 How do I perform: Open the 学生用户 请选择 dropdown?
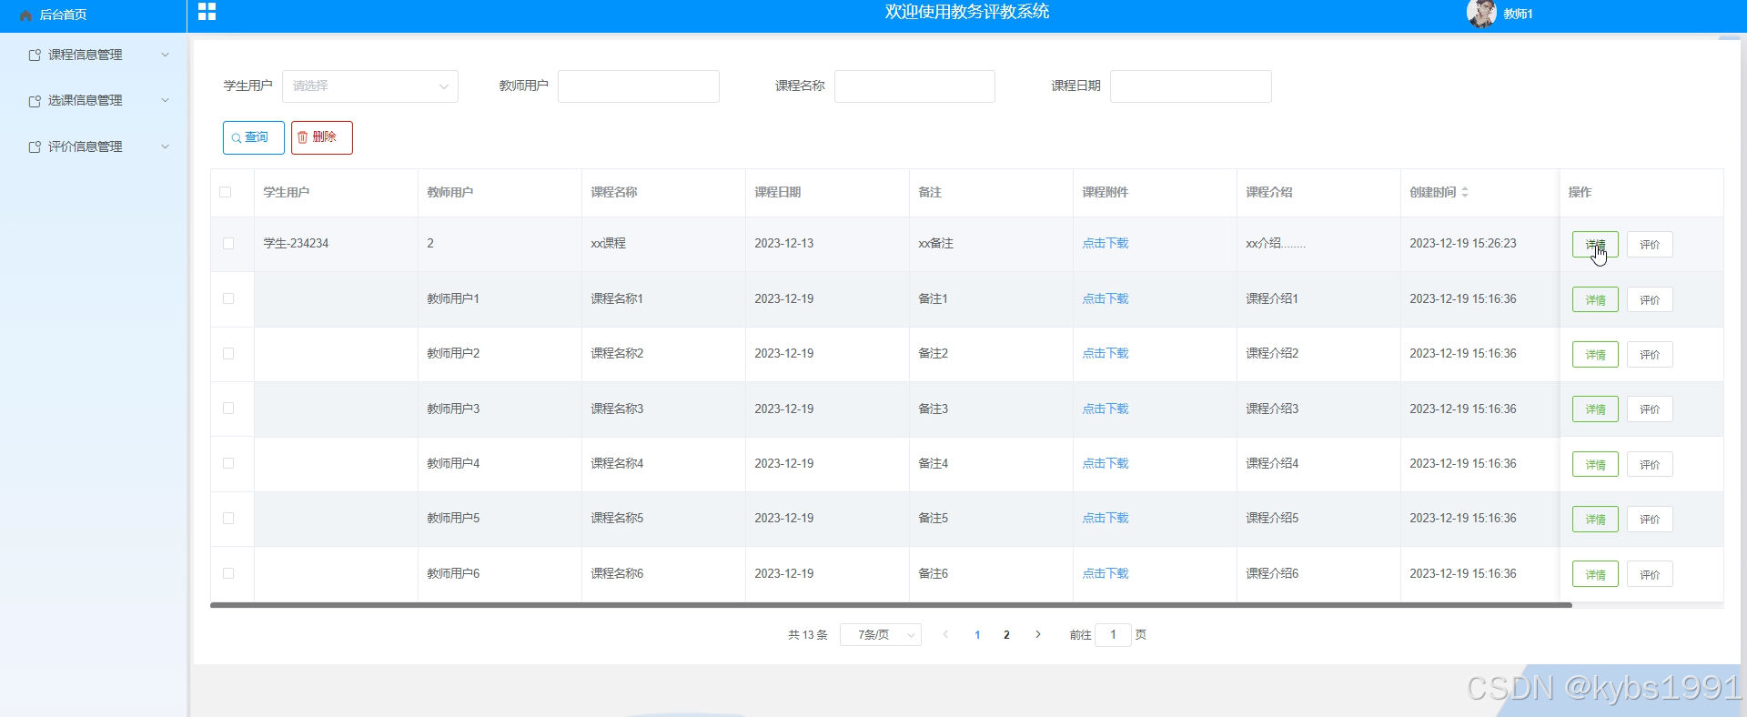tap(370, 86)
